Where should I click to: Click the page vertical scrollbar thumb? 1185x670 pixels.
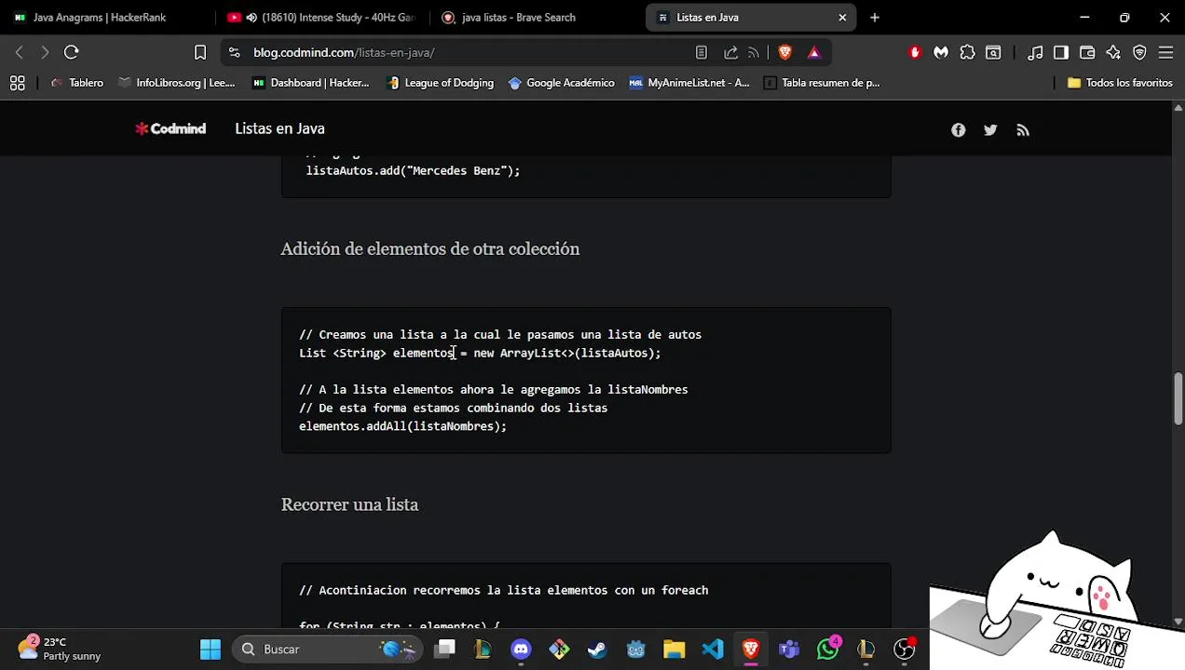point(1178,397)
